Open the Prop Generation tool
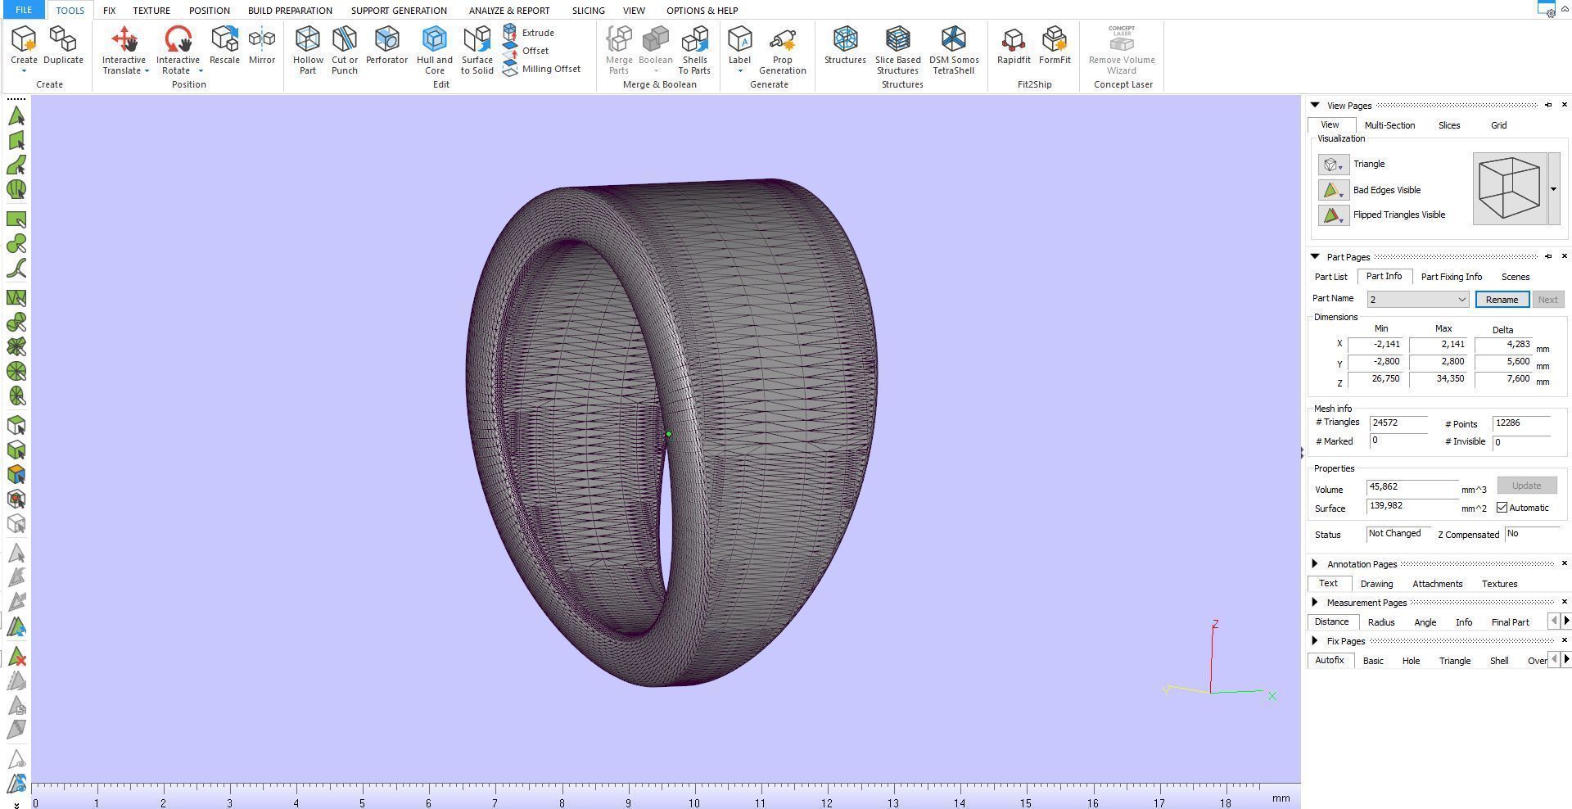1572x809 pixels. tap(783, 38)
